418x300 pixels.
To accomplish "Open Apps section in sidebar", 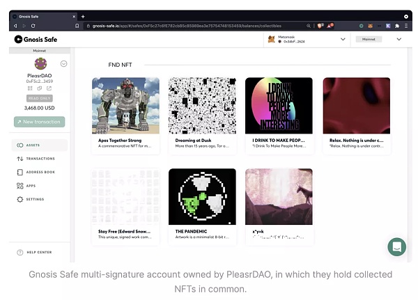I will (31, 186).
